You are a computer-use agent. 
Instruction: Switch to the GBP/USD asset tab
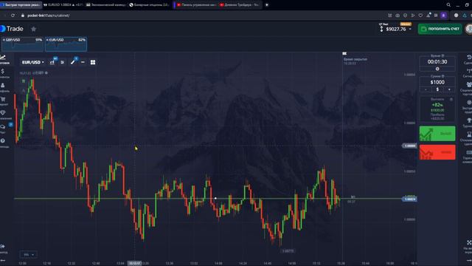point(23,44)
